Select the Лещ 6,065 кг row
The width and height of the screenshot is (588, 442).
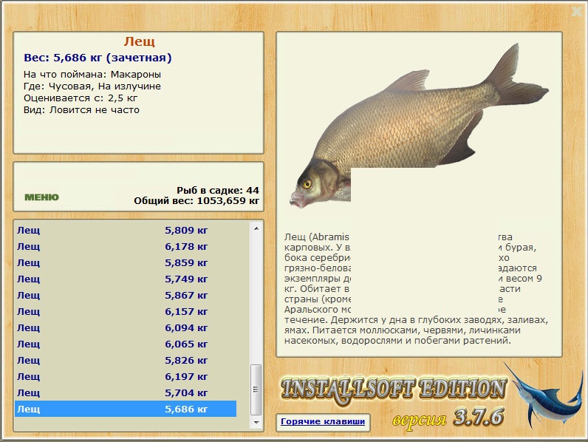click(x=126, y=344)
